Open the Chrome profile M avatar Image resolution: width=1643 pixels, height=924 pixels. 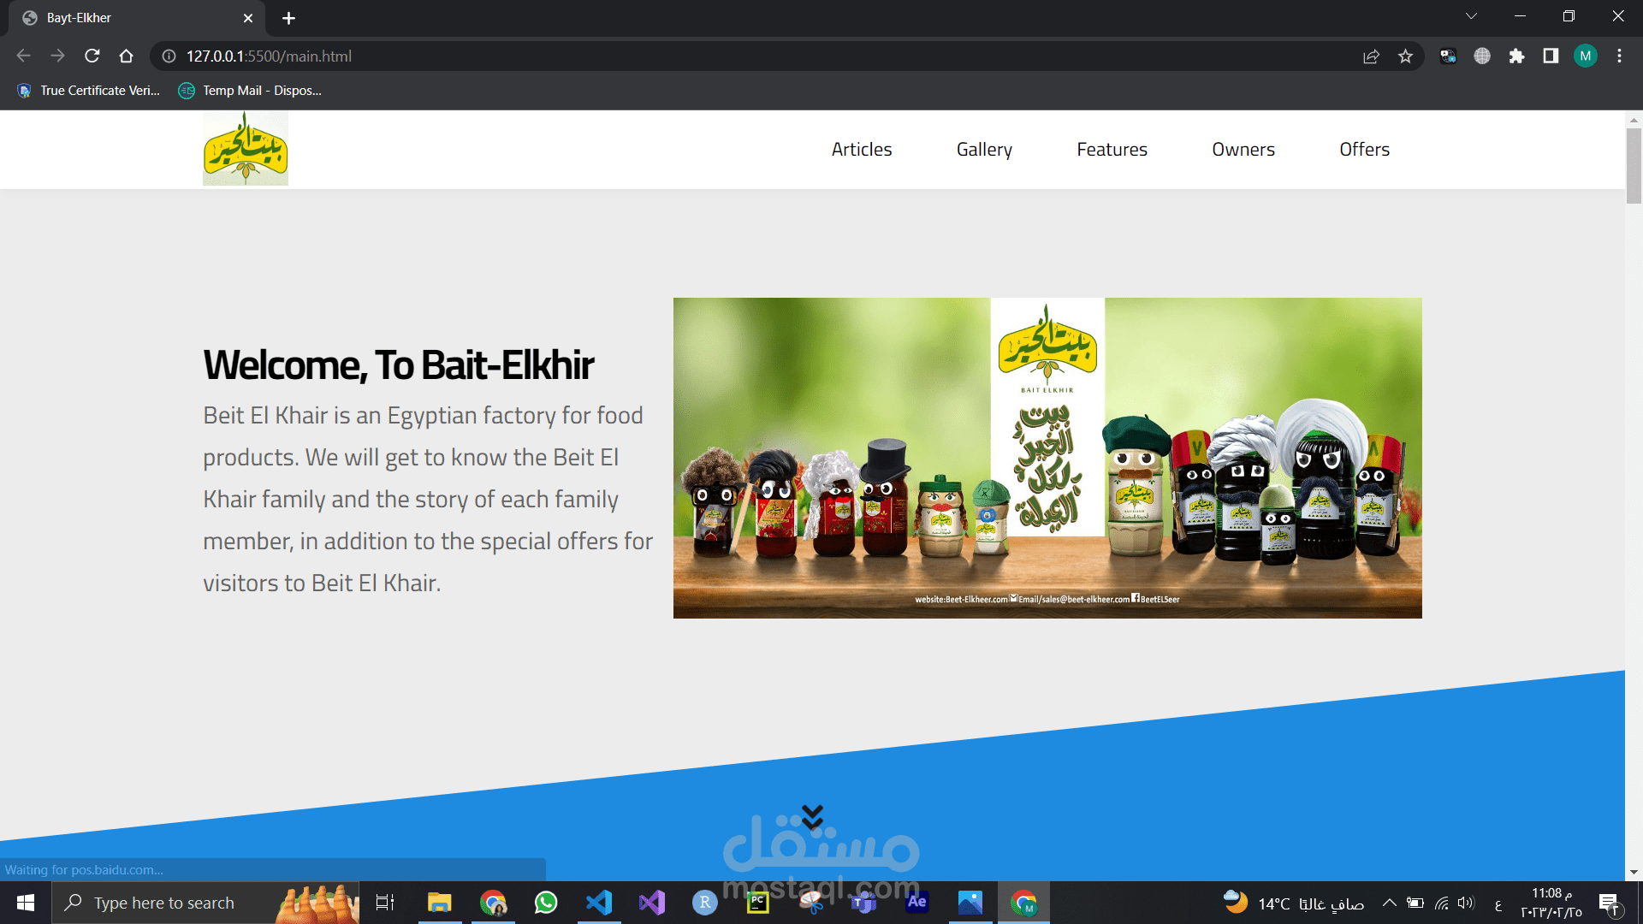1585,56
